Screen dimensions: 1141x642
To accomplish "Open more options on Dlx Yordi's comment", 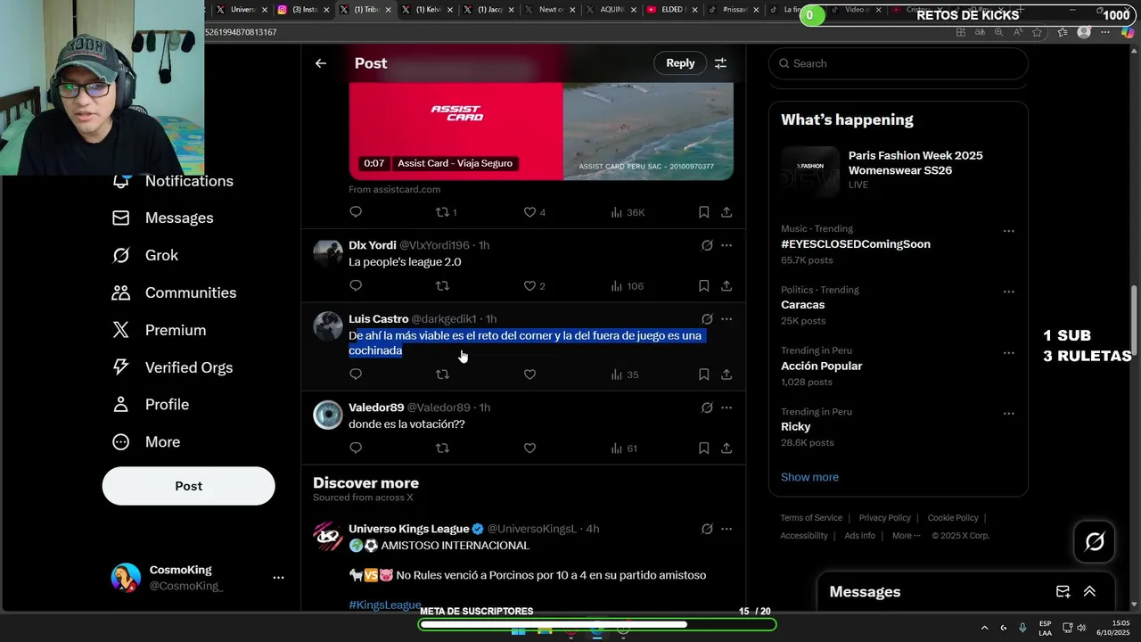I will 726,245.
